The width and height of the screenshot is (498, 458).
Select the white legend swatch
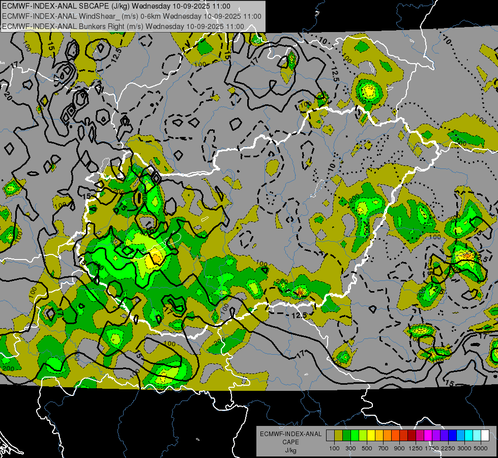485,436
